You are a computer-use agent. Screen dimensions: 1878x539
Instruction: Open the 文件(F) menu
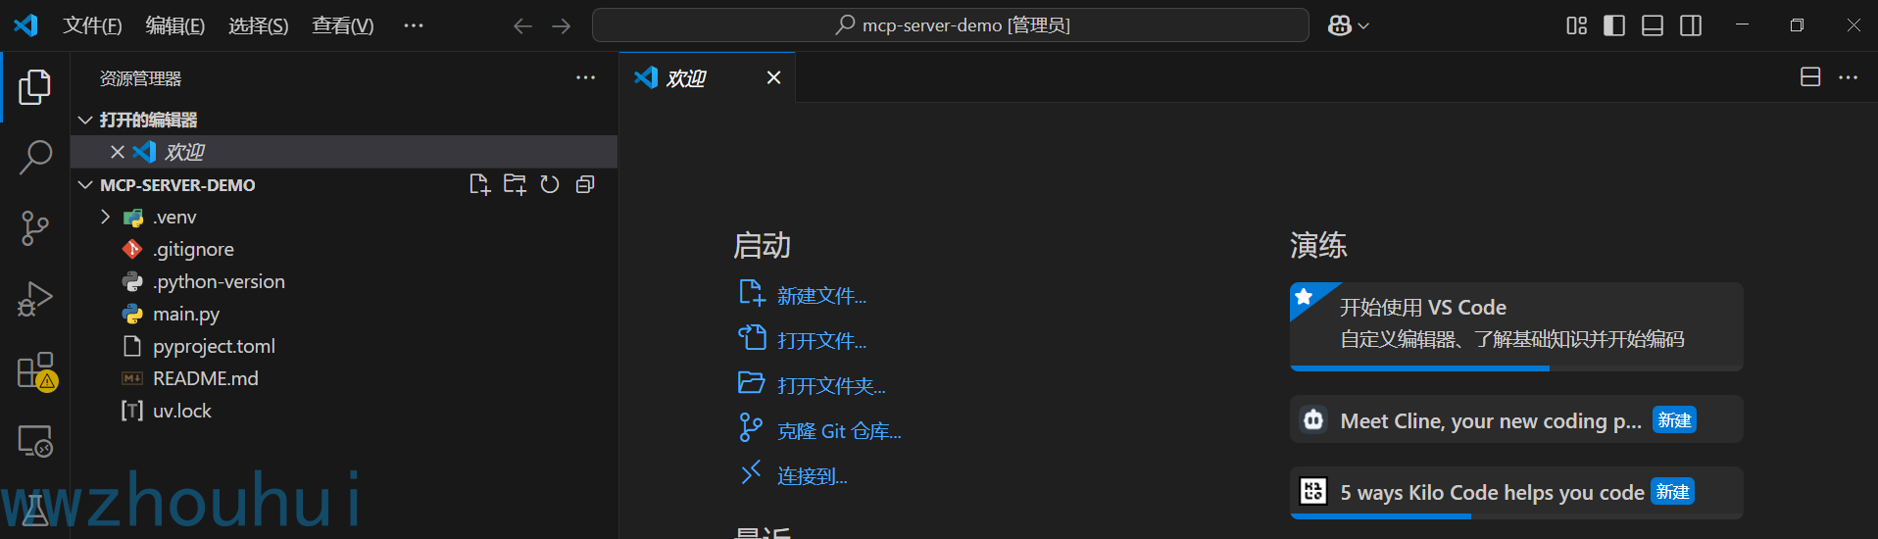[x=92, y=25]
